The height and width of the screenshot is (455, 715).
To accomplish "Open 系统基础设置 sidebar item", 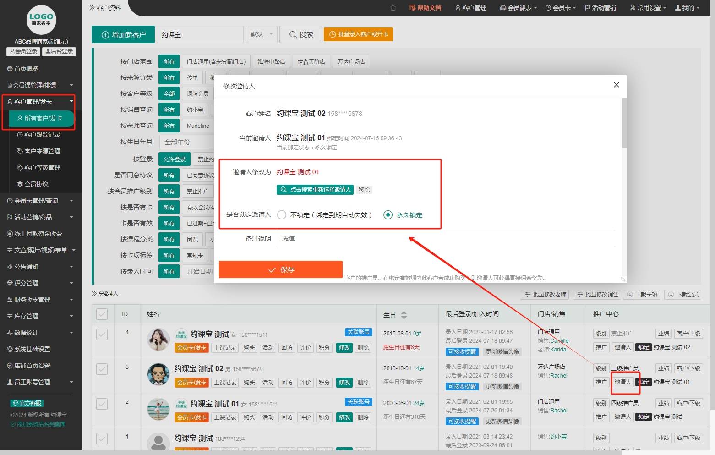I will (29, 349).
